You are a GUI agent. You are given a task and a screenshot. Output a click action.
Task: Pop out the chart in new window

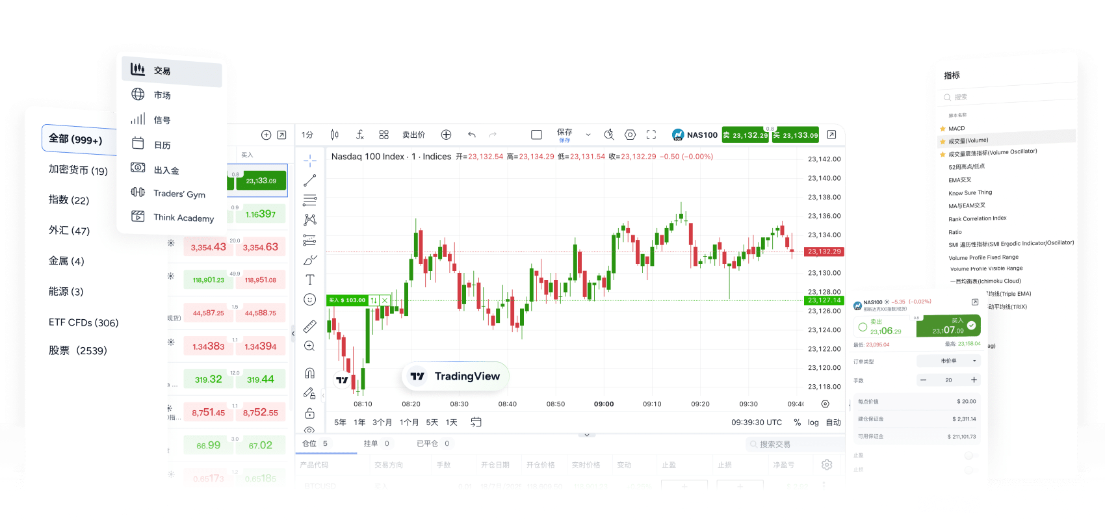831,135
